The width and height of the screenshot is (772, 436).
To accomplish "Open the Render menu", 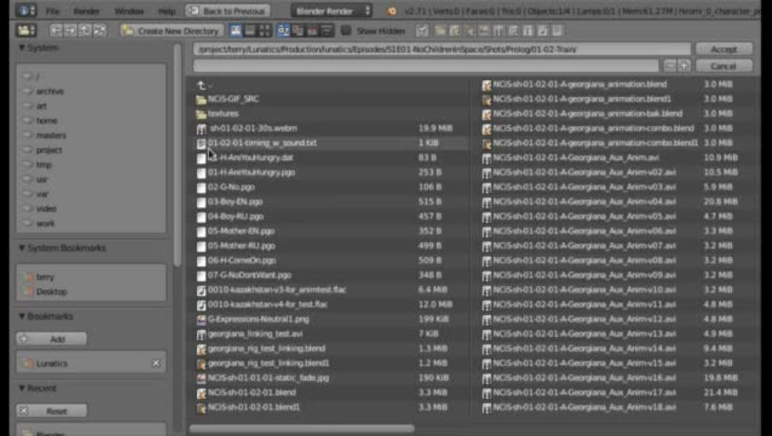I will tap(87, 11).
